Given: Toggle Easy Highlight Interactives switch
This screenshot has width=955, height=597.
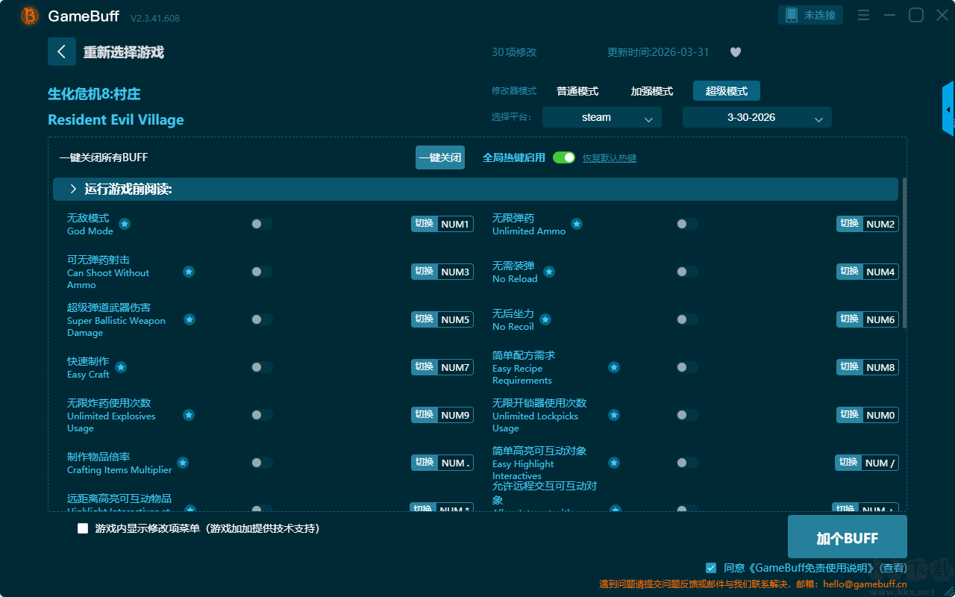Looking at the screenshot, I should point(687,463).
